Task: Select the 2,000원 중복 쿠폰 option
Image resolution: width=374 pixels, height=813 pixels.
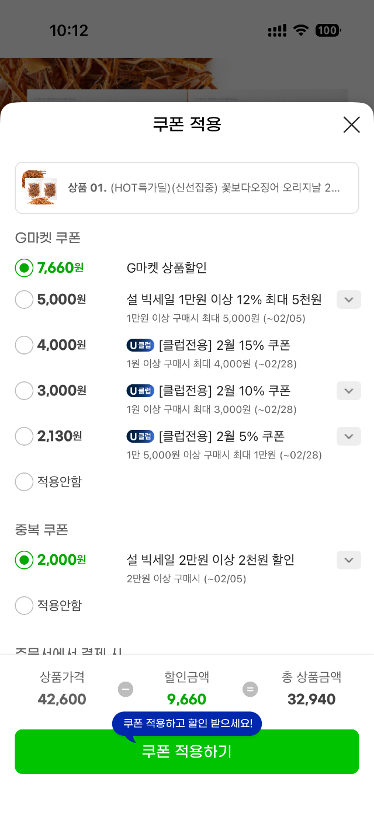Action: (x=24, y=560)
